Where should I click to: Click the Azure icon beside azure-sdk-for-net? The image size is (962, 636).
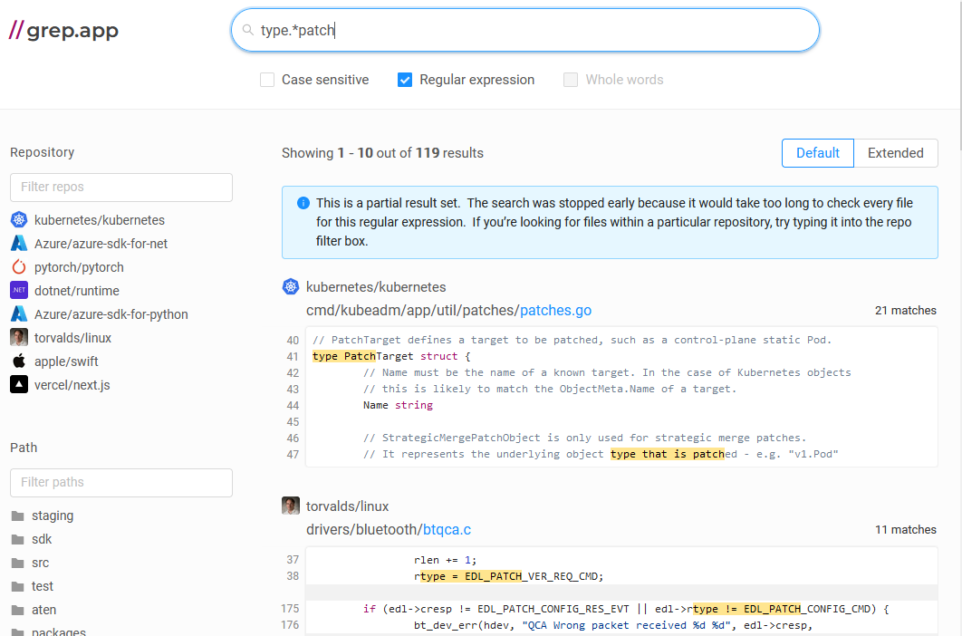point(19,244)
